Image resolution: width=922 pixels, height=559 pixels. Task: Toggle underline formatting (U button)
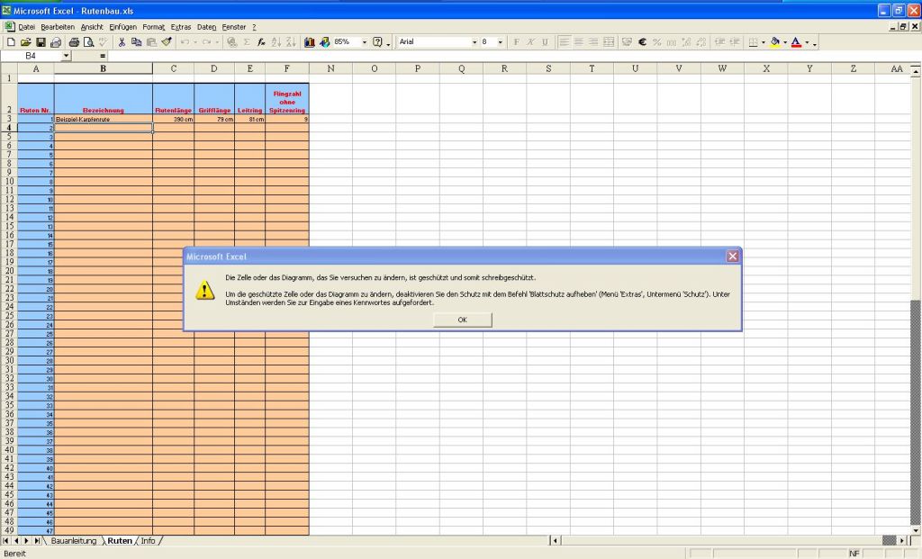[545, 42]
